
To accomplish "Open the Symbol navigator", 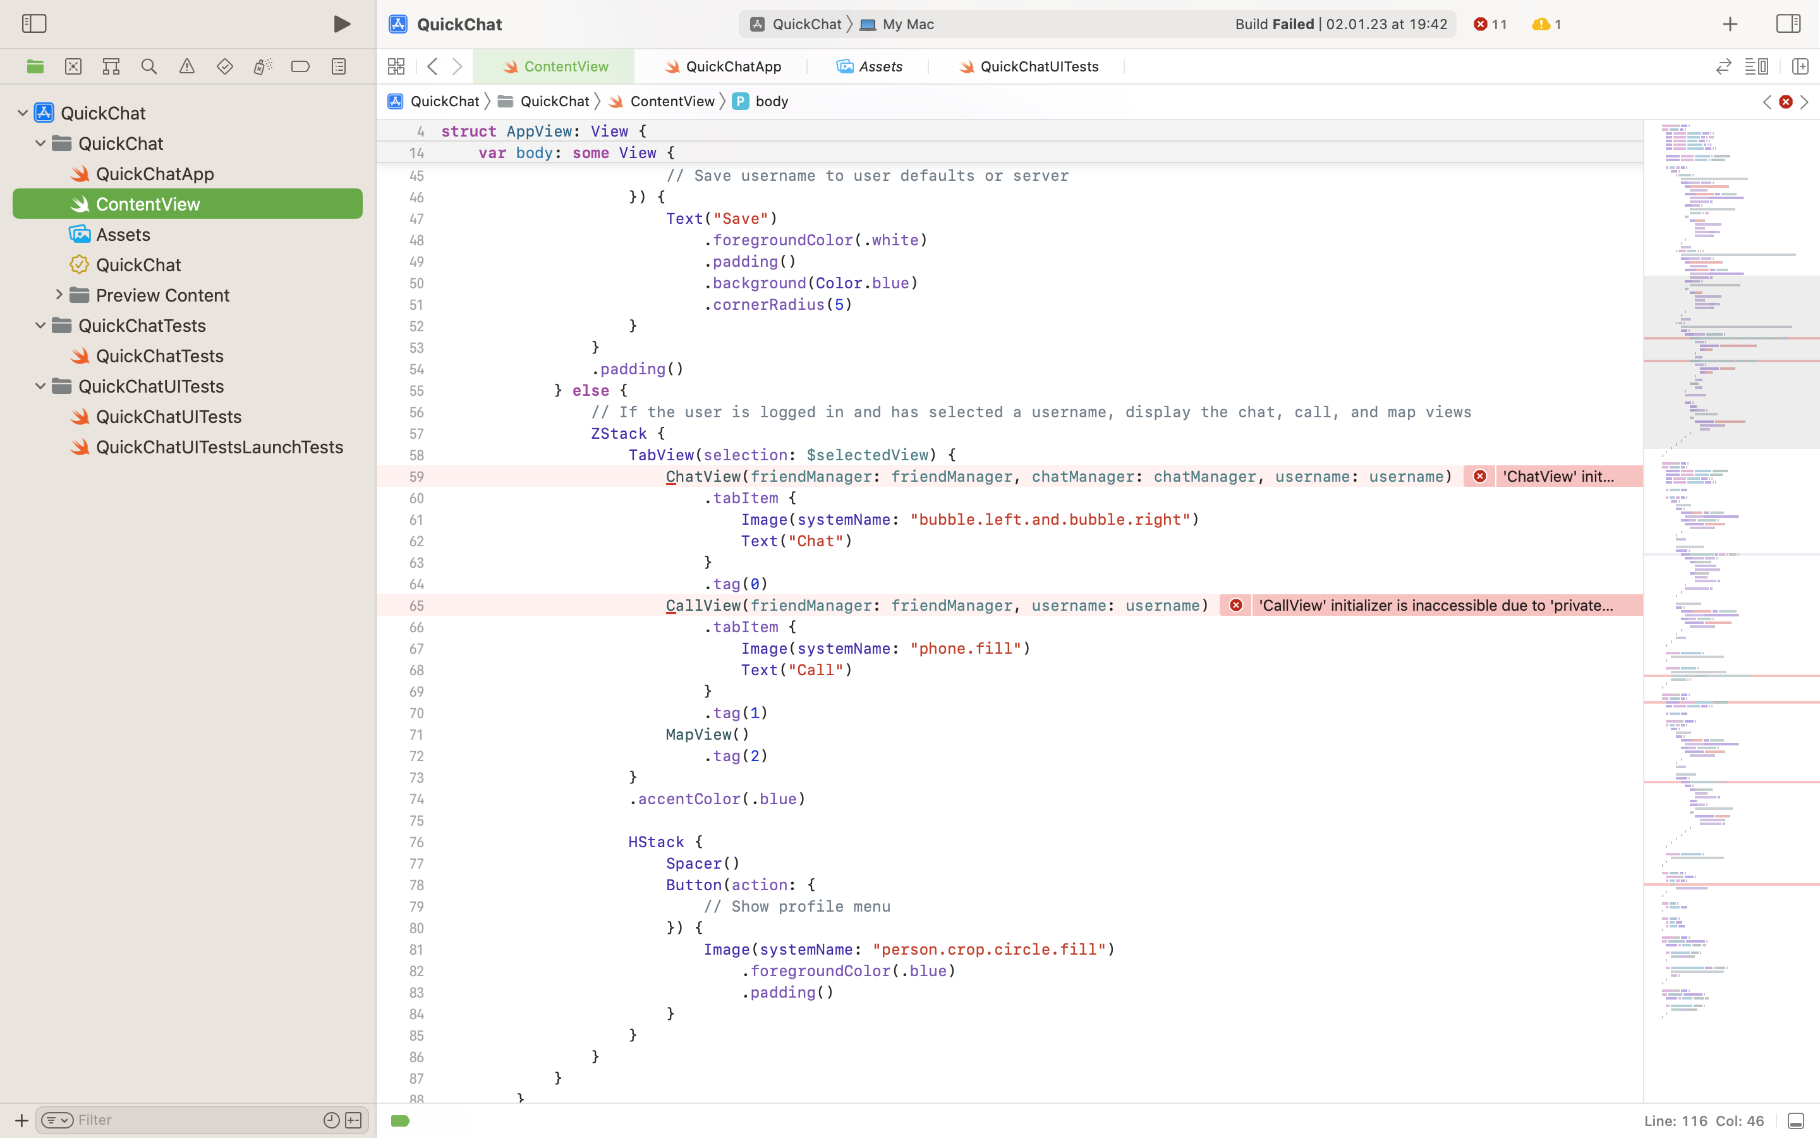I will tap(111, 66).
